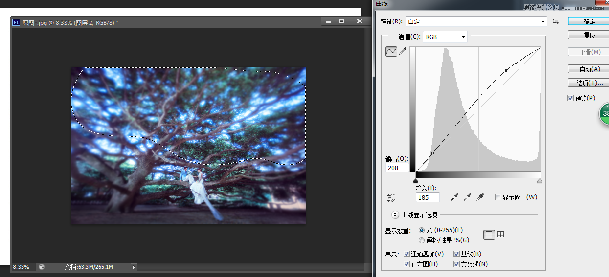
Task: Maximize the 原图-.jpg document window
Action: point(341,21)
